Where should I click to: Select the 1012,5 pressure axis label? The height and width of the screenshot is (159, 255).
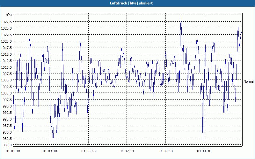tap(6, 61)
